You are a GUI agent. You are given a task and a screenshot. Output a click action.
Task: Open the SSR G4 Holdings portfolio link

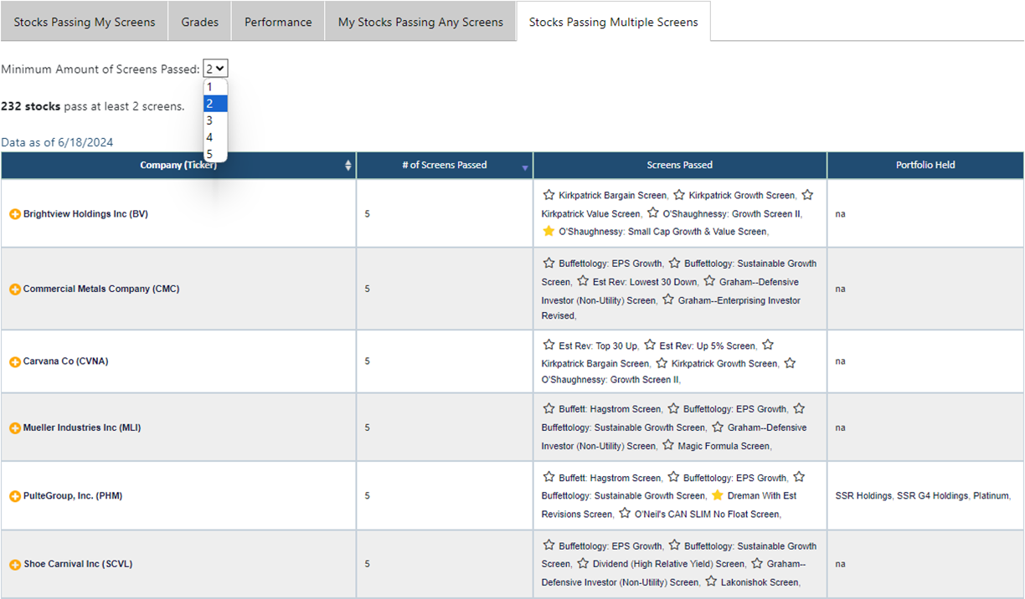pos(933,496)
